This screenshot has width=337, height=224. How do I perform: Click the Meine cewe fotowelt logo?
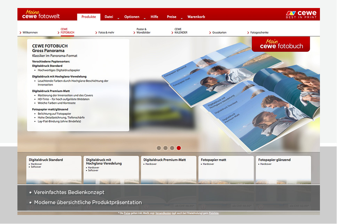41,14
